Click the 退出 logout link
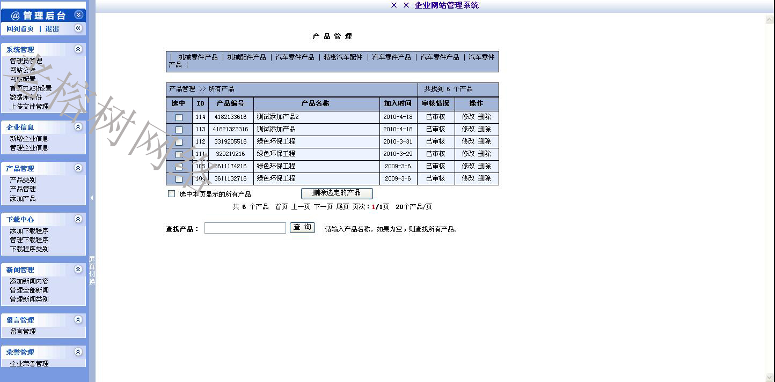The image size is (775, 382). (52, 29)
